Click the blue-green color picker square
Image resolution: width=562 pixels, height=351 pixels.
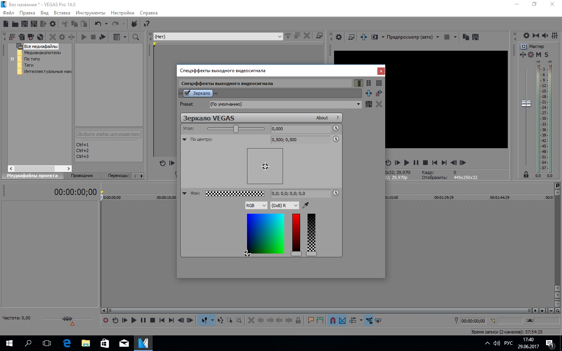tap(265, 234)
